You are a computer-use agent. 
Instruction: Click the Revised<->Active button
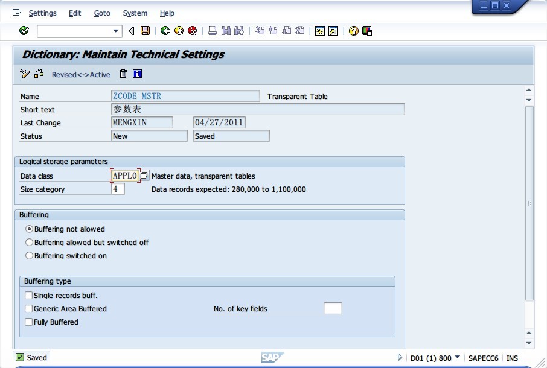coord(81,75)
